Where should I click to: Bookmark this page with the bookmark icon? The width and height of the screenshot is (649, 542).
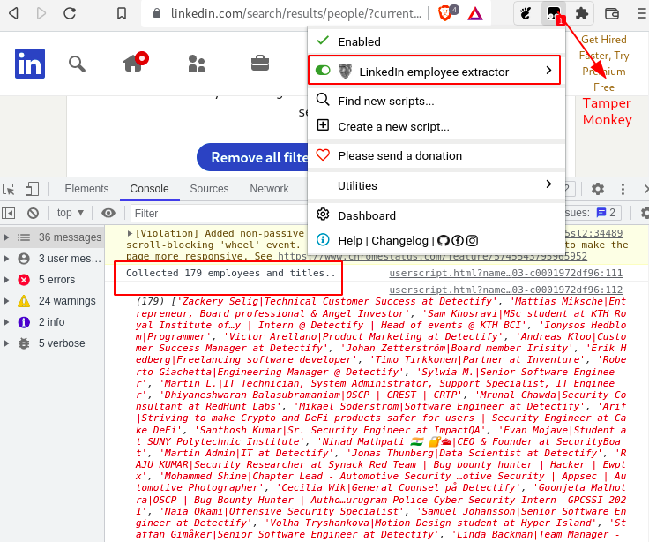(122, 13)
